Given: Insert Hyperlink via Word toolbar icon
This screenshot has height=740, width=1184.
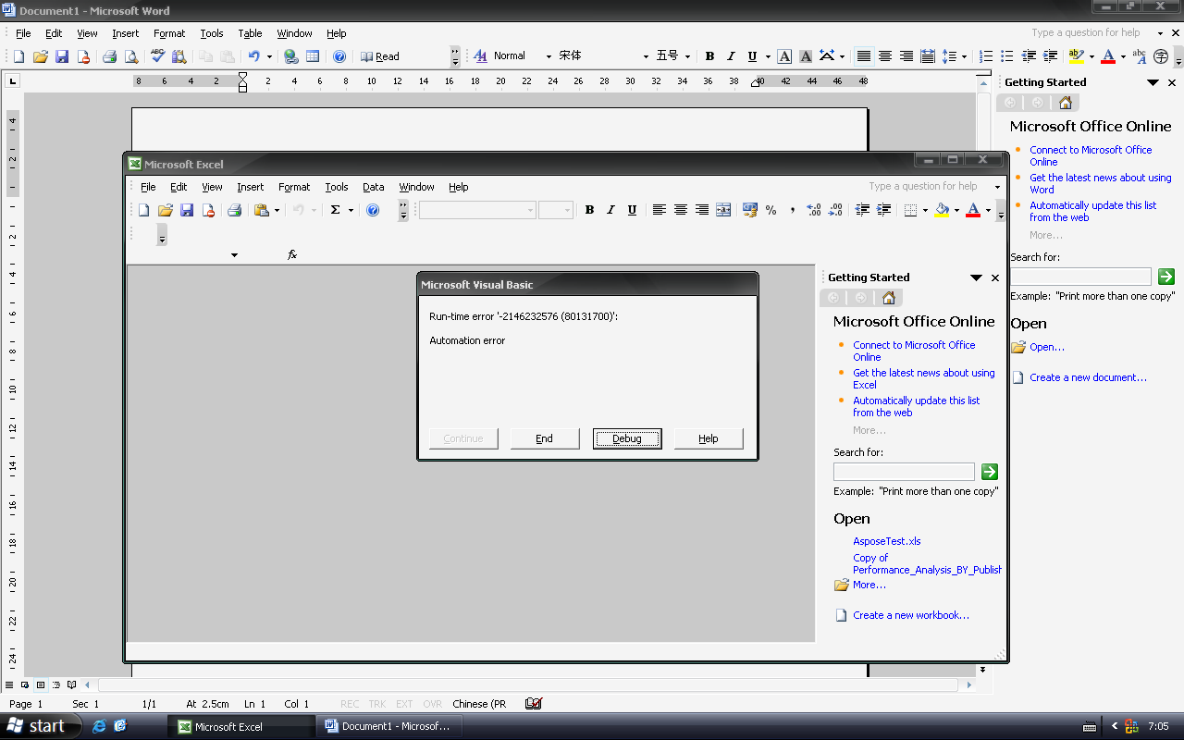Looking at the screenshot, I should tap(291, 56).
